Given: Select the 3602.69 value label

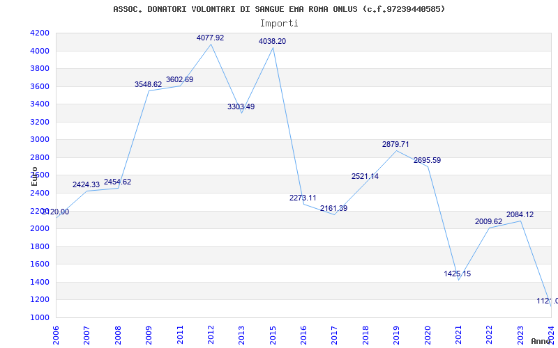Looking at the screenshot, I should coord(180,79).
